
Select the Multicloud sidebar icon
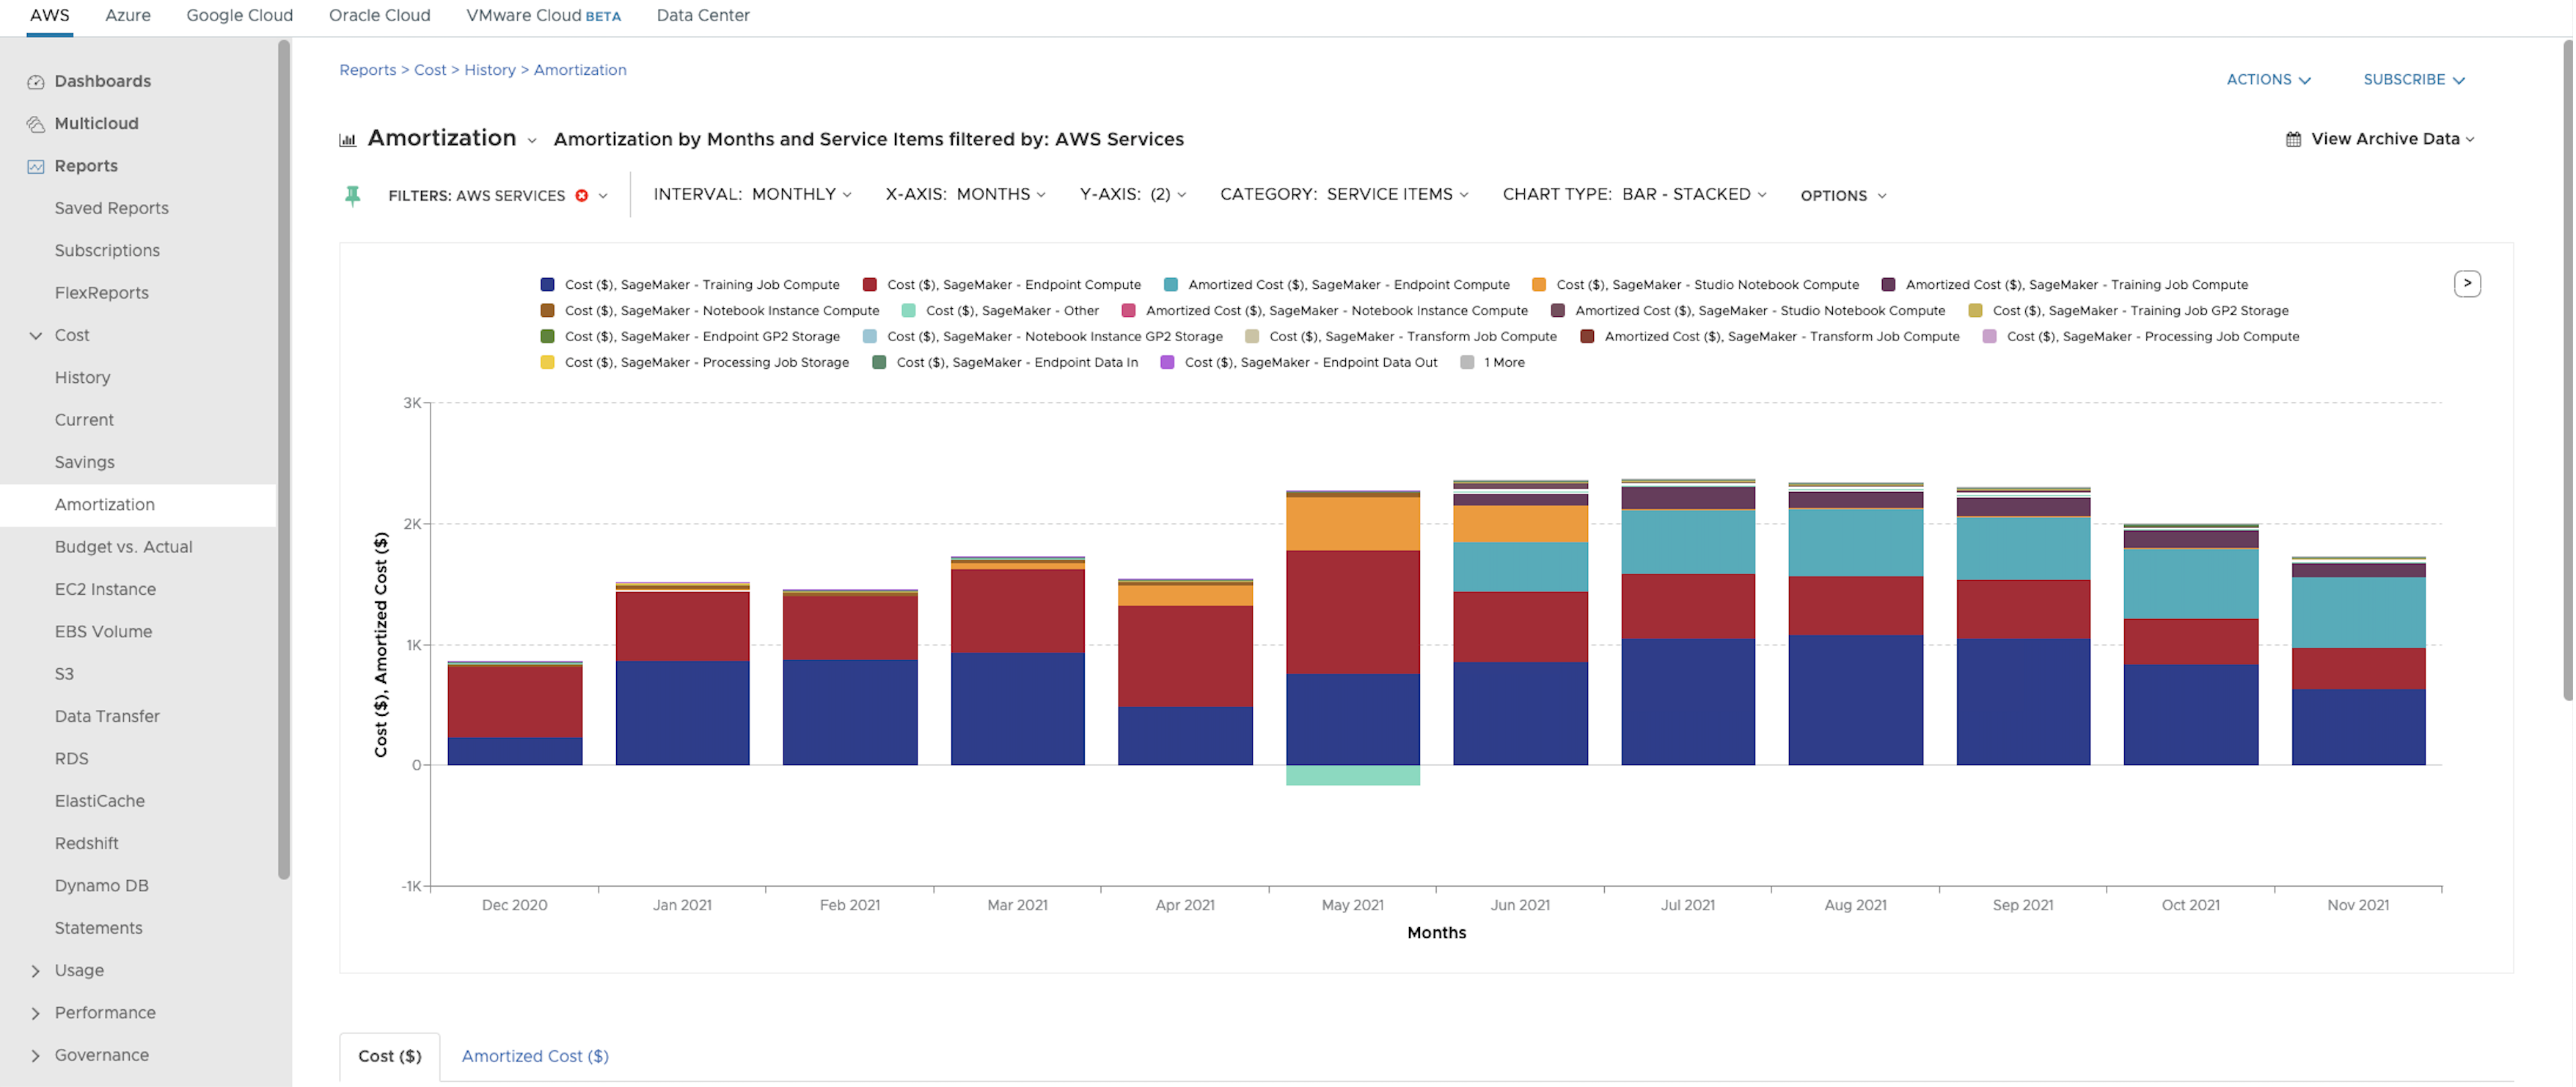[35, 123]
